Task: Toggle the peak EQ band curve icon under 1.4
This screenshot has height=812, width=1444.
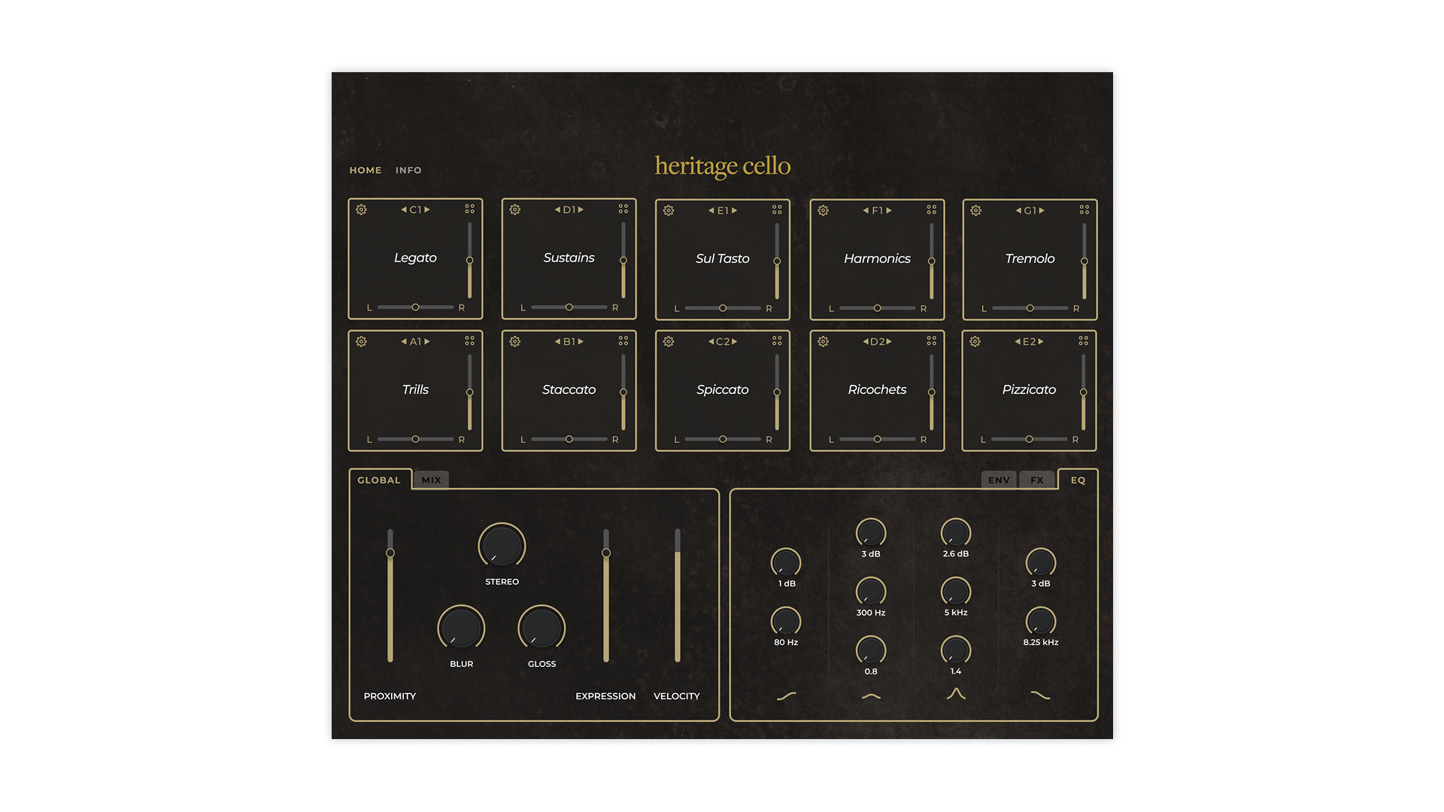Action: point(955,694)
